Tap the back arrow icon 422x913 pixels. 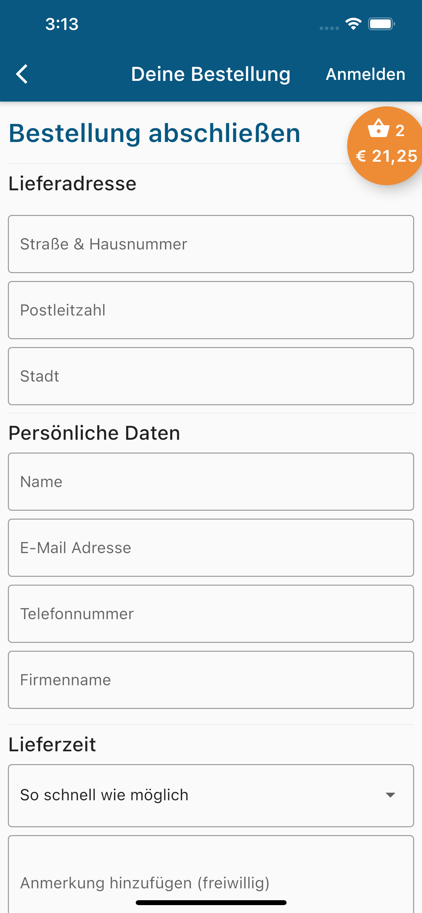(x=22, y=74)
